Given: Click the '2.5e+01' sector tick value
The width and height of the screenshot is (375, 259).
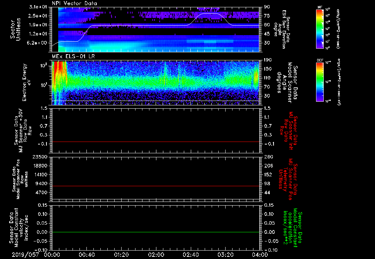Looking at the screenshot, I should [38, 16].
